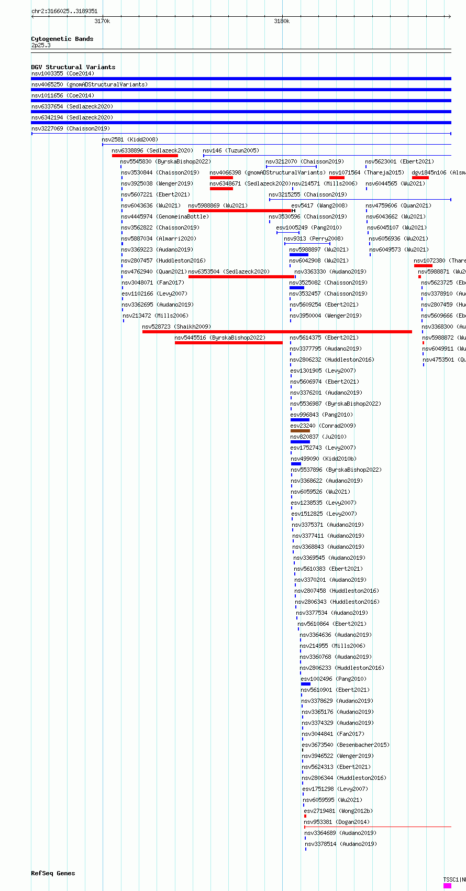
Task: Open nsv6044565 (Wu2021) variant
Action: (x=396, y=183)
